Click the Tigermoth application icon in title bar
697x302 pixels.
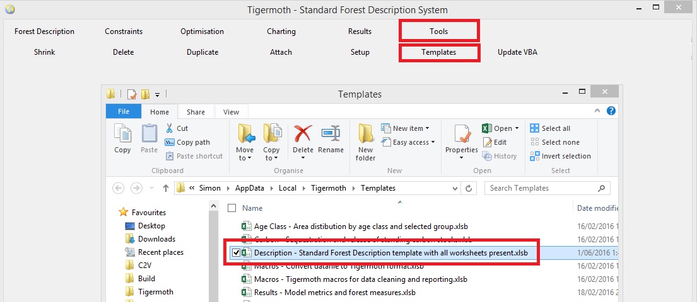[x=9, y=9]
